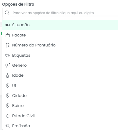Pick the Estado Civil filter entry
The width and height of the screenshot is (118, 130).
[x=60, y=116]
